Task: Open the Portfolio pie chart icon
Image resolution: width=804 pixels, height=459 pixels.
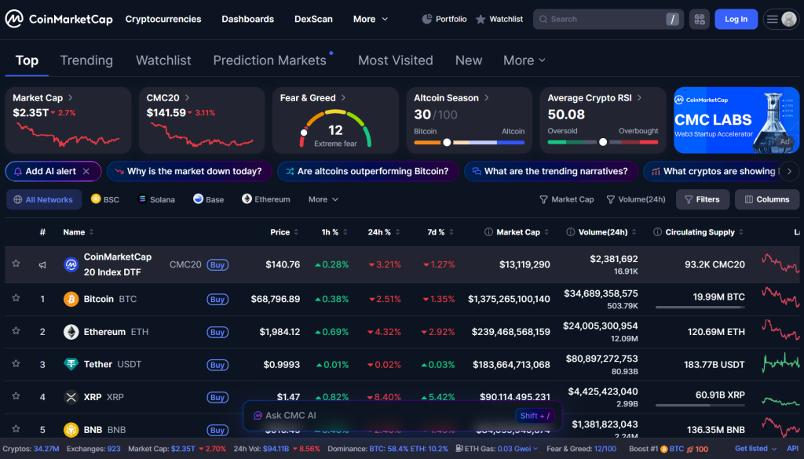Action: [x=427, y=19]
